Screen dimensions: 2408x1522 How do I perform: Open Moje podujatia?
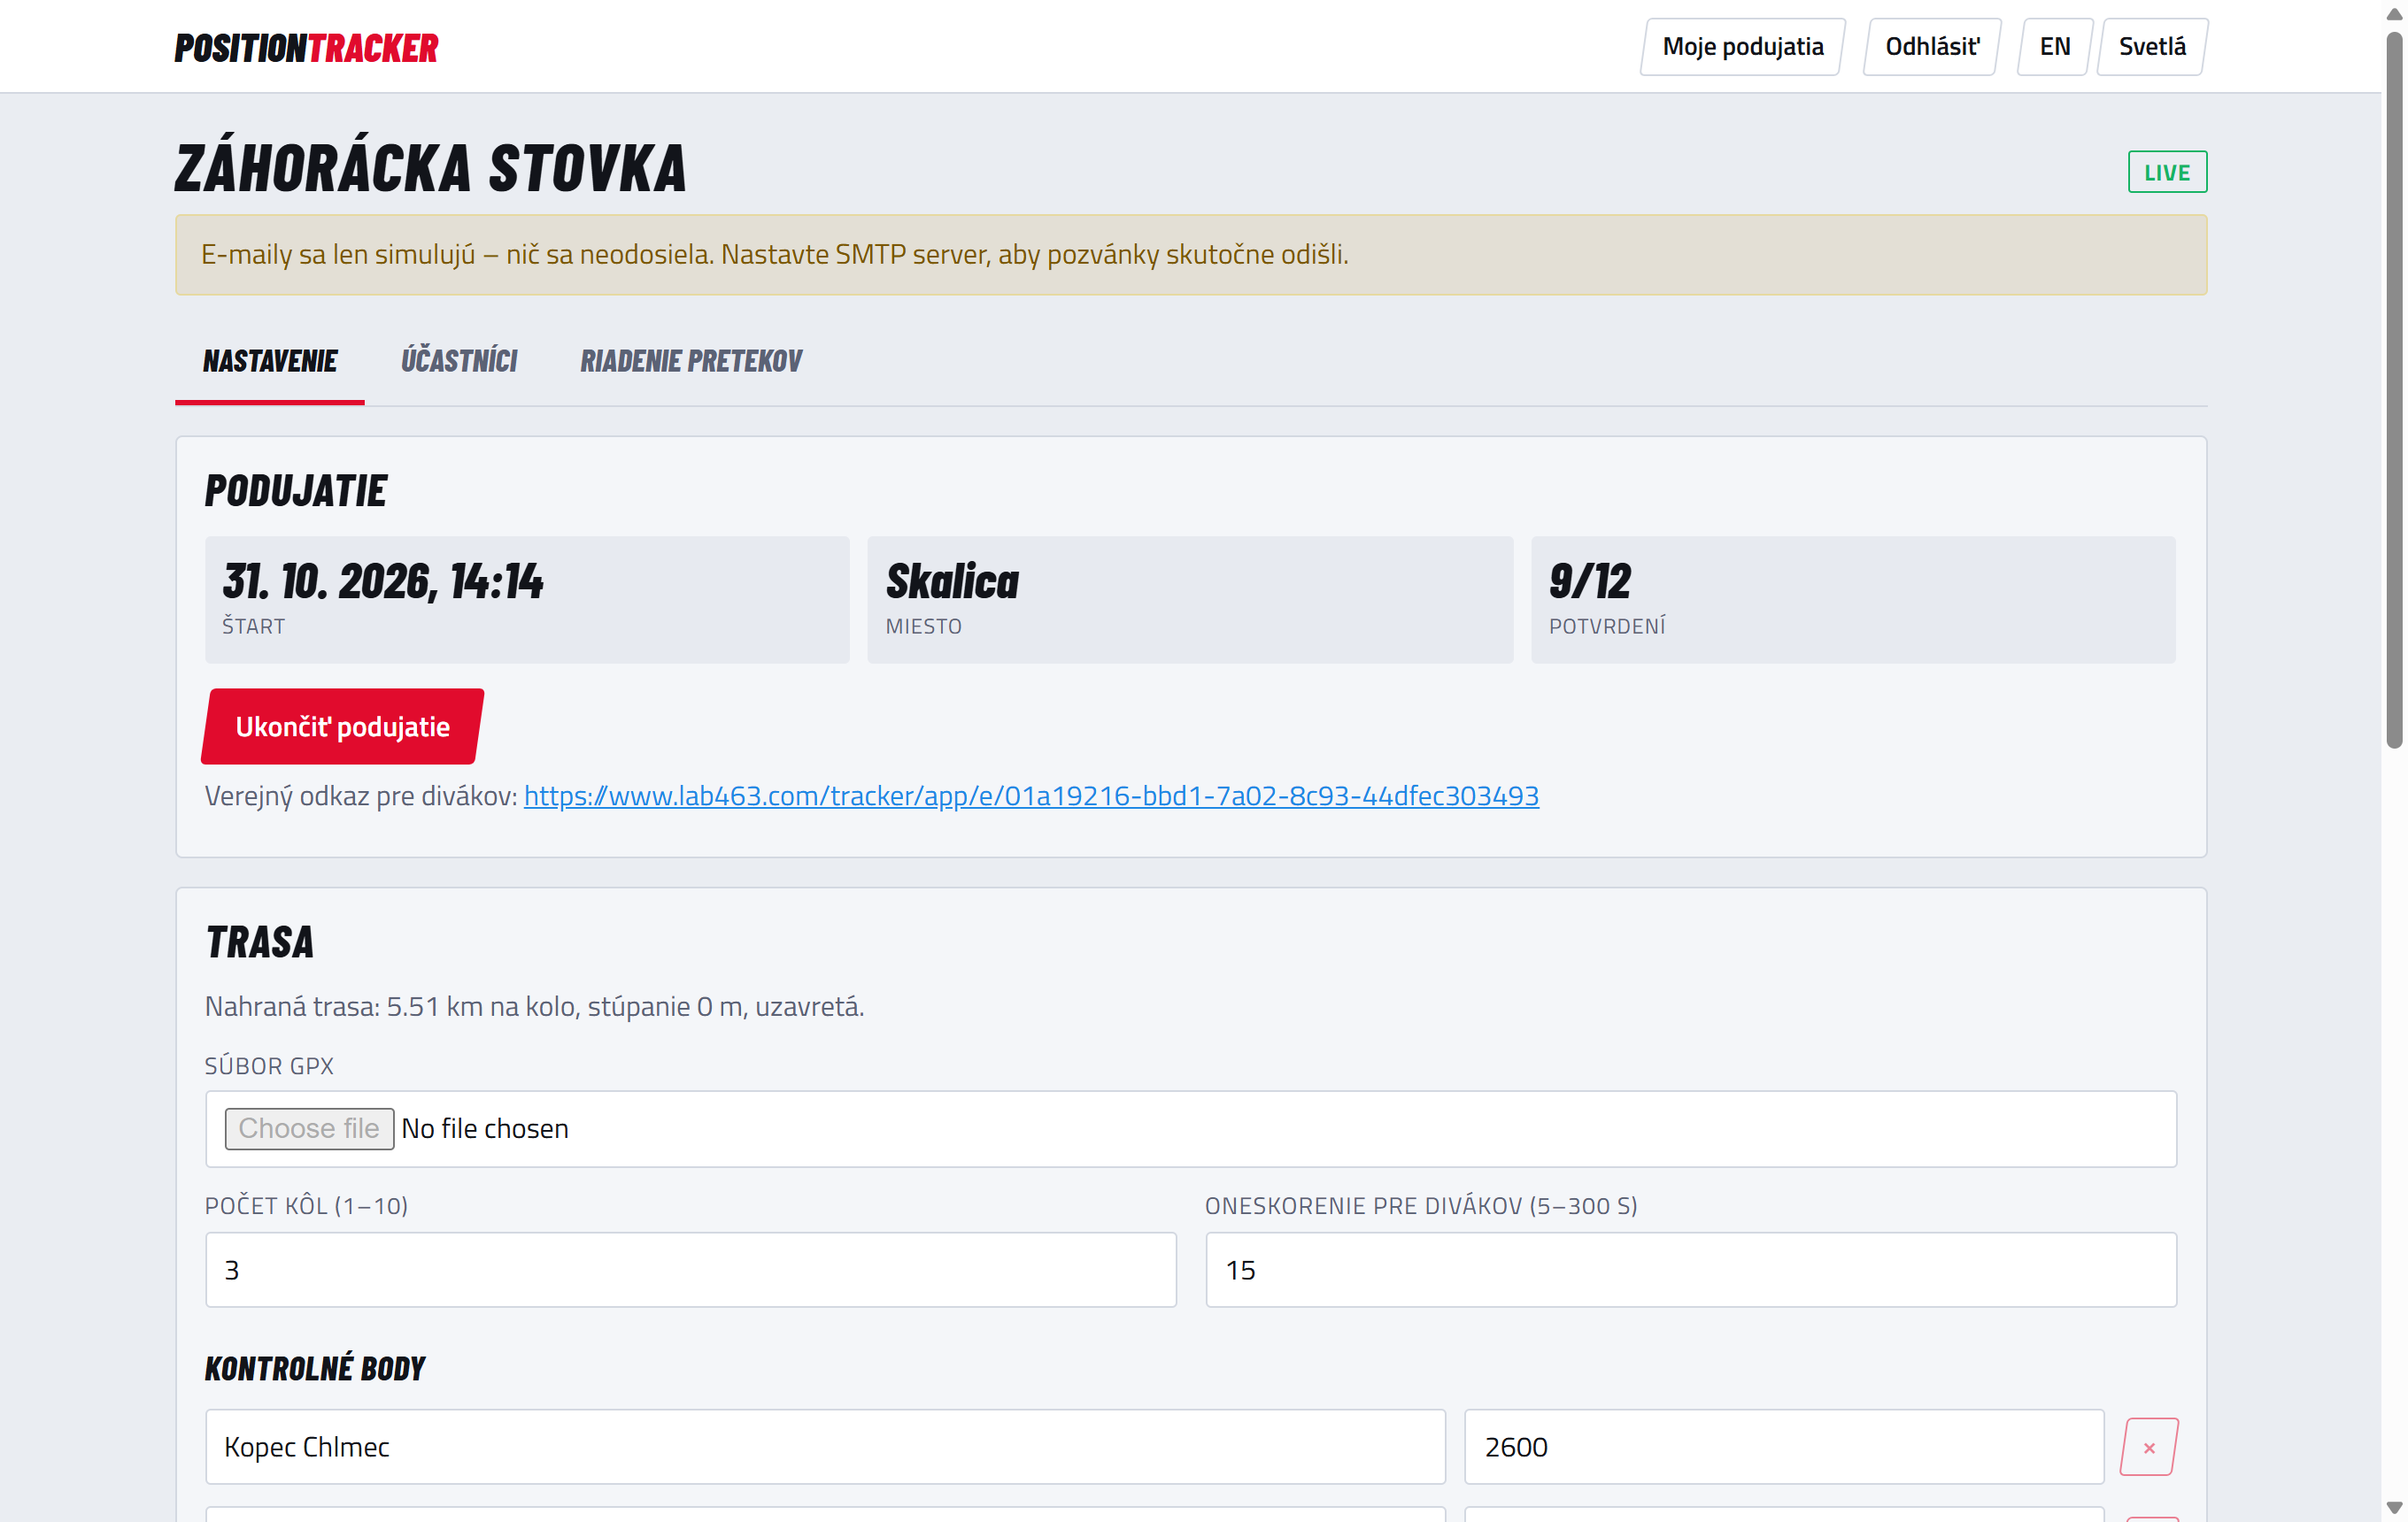coord(1742,47)
